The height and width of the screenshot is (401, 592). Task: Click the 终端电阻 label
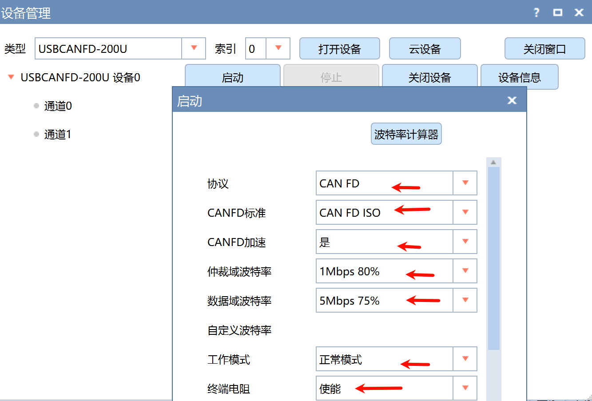[229, 389]
